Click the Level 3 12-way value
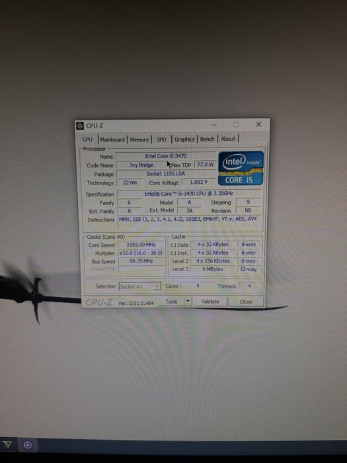 (249, 269)
